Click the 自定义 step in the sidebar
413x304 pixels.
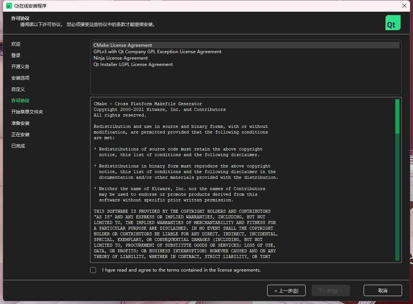(x=18, y=89)
